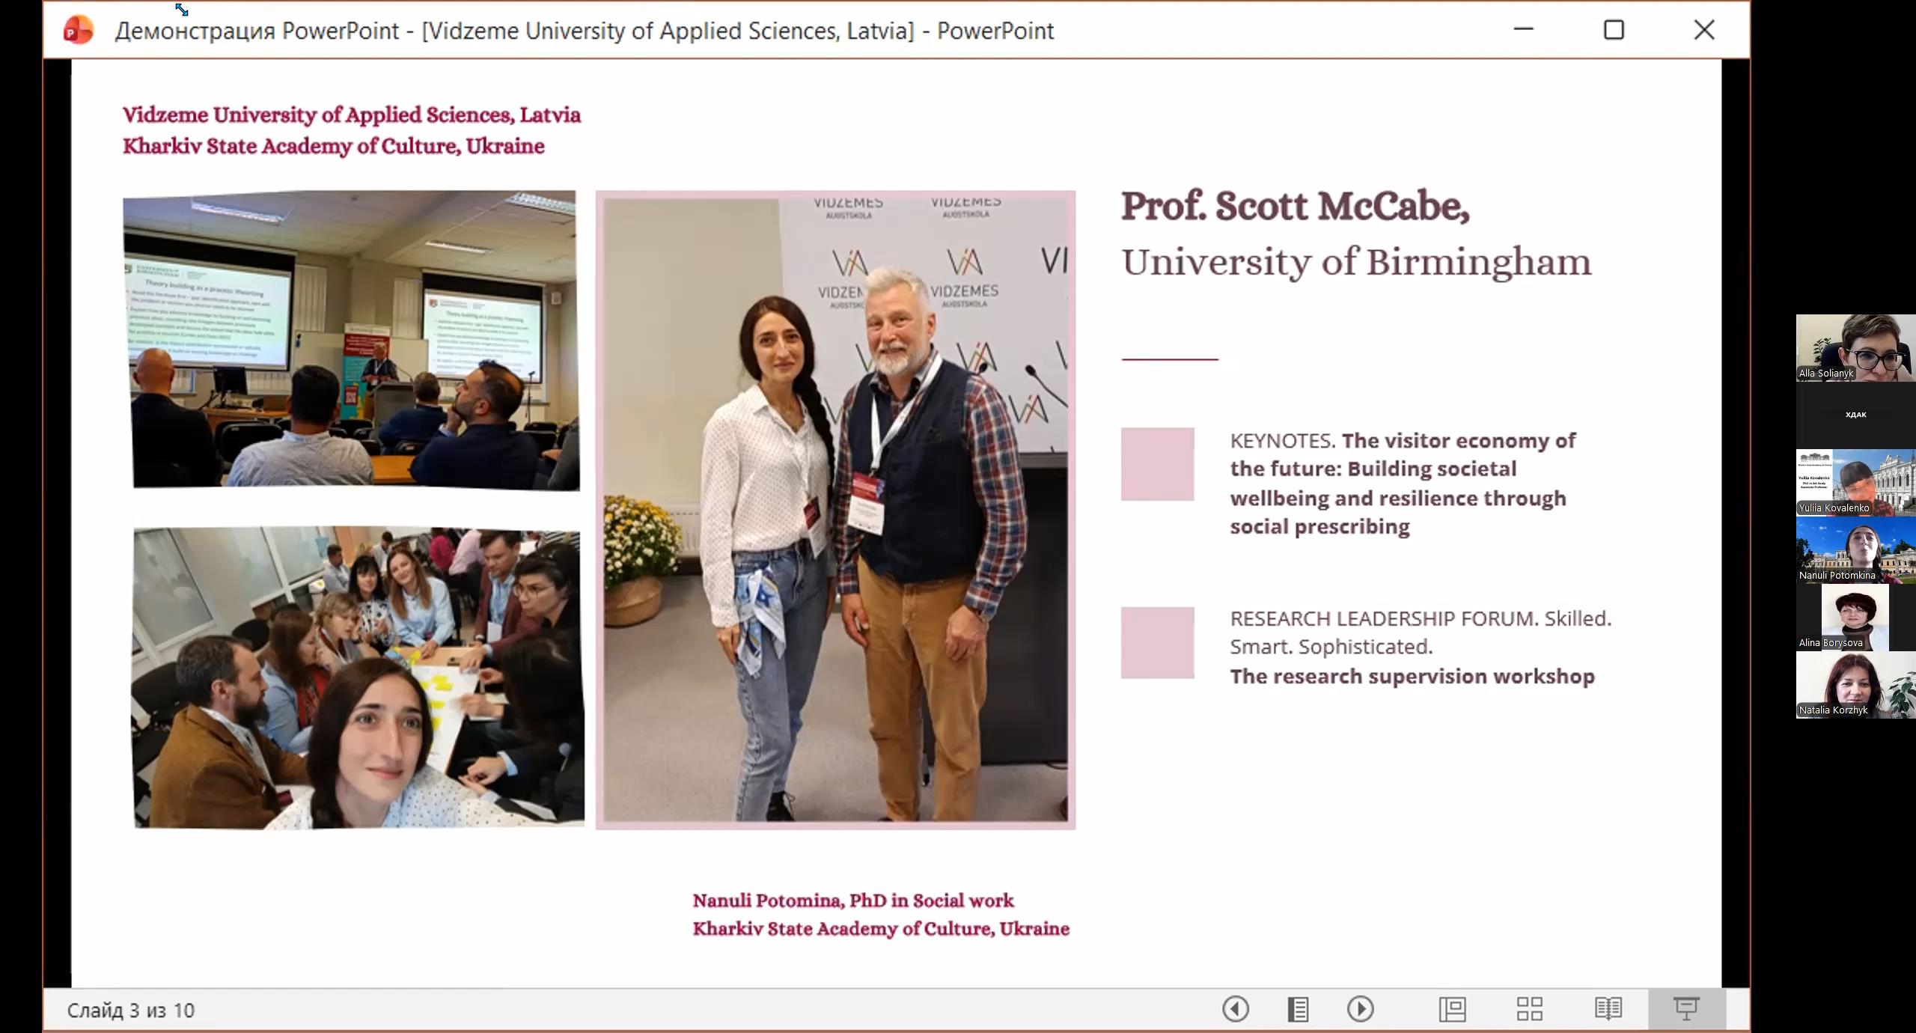Viewport: 1916px width, 1033px height.
Task: Select Nanuli Potomkina's video tile
Action: [1855, 549]
